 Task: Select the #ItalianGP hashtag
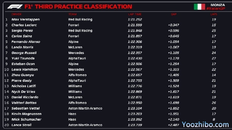point(216,9)
